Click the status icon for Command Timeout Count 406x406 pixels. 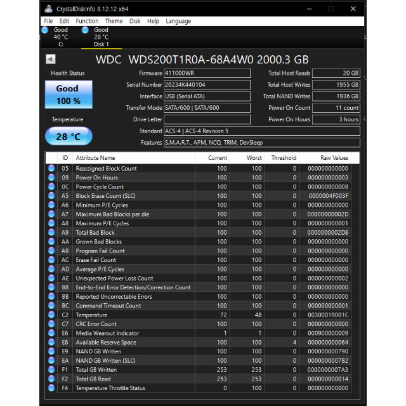point(51,306)
